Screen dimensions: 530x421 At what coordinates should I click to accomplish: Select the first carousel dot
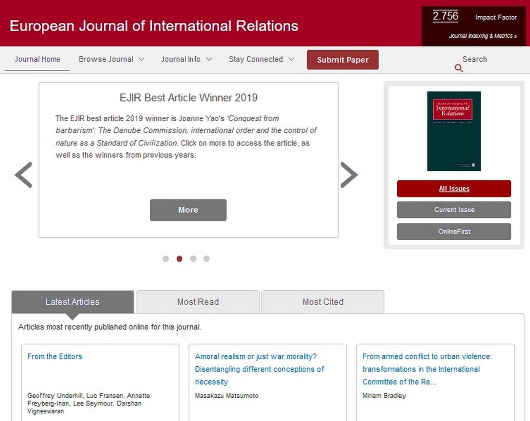[166, 259]
